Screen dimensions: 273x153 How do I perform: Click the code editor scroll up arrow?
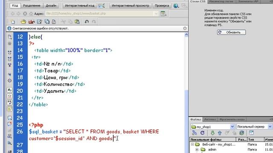pyautogui.click(x=186, y=35)
